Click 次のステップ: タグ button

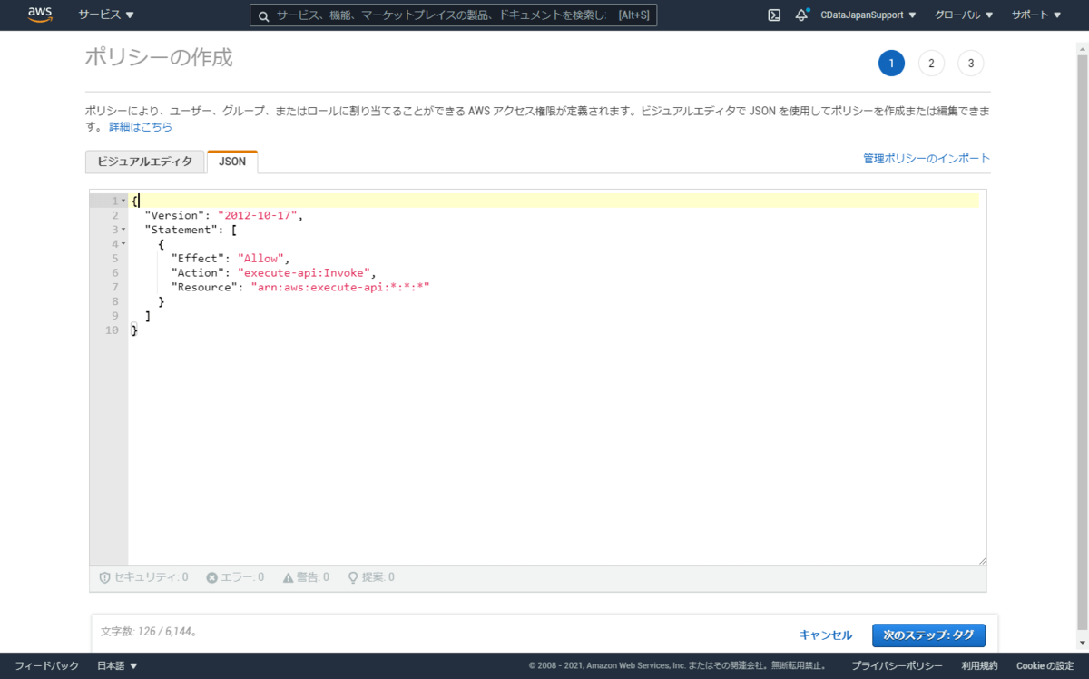tap(928, 635)
